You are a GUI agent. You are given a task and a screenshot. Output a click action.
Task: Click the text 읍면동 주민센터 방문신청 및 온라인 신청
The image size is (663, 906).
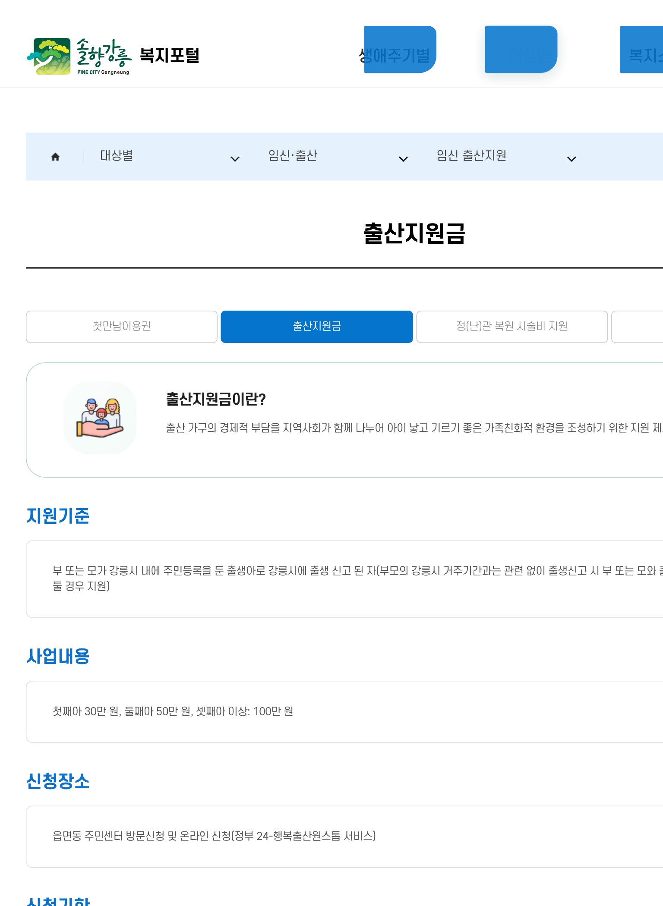click(x=214, y=836)
